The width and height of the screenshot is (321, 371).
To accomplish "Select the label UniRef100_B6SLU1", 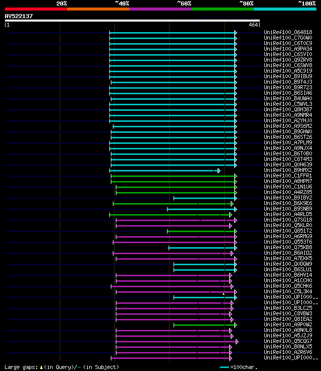I will coord(288,269).
